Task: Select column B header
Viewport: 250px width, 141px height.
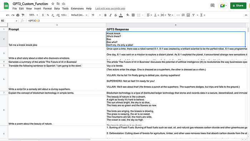Action: (176, 25)
